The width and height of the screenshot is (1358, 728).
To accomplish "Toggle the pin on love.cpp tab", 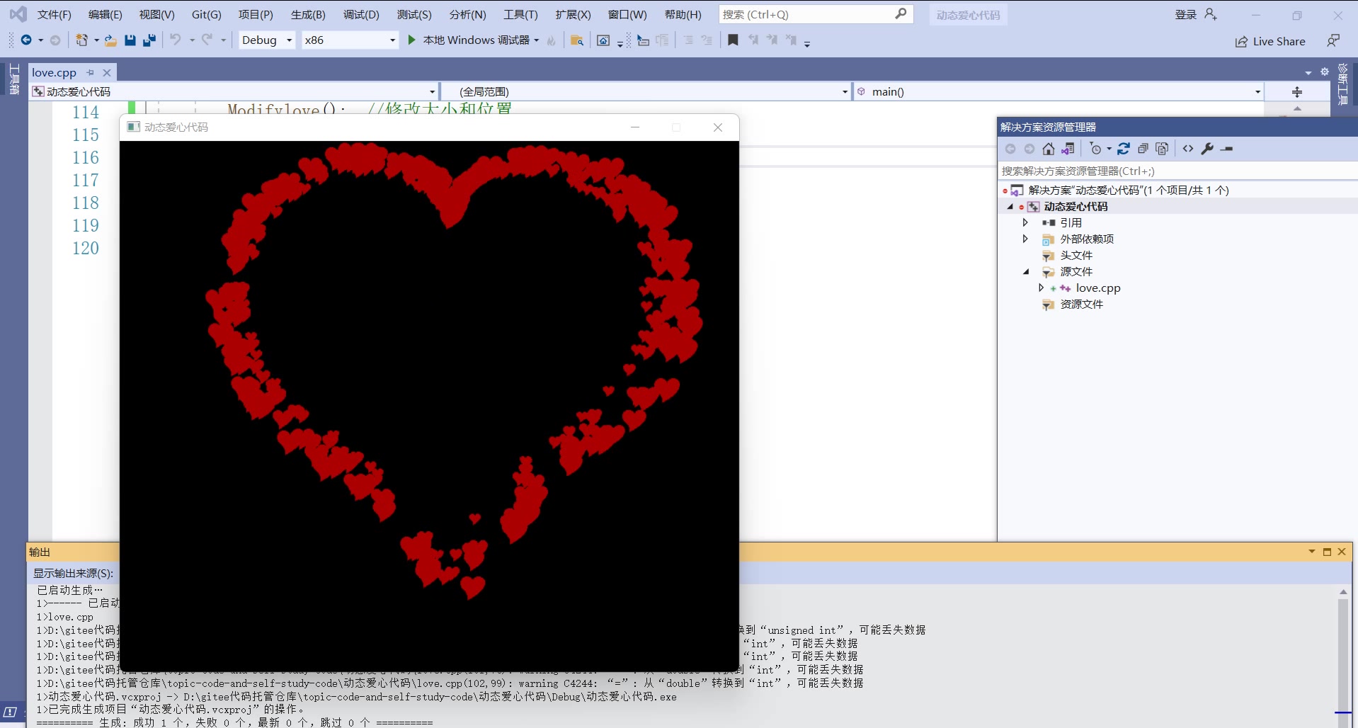I will tap(90, 72).
